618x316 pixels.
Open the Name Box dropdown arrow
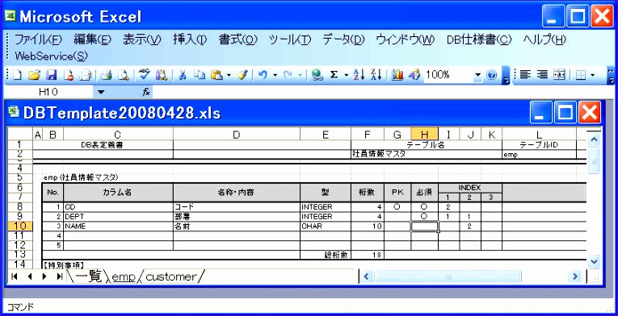click(101, 92)
